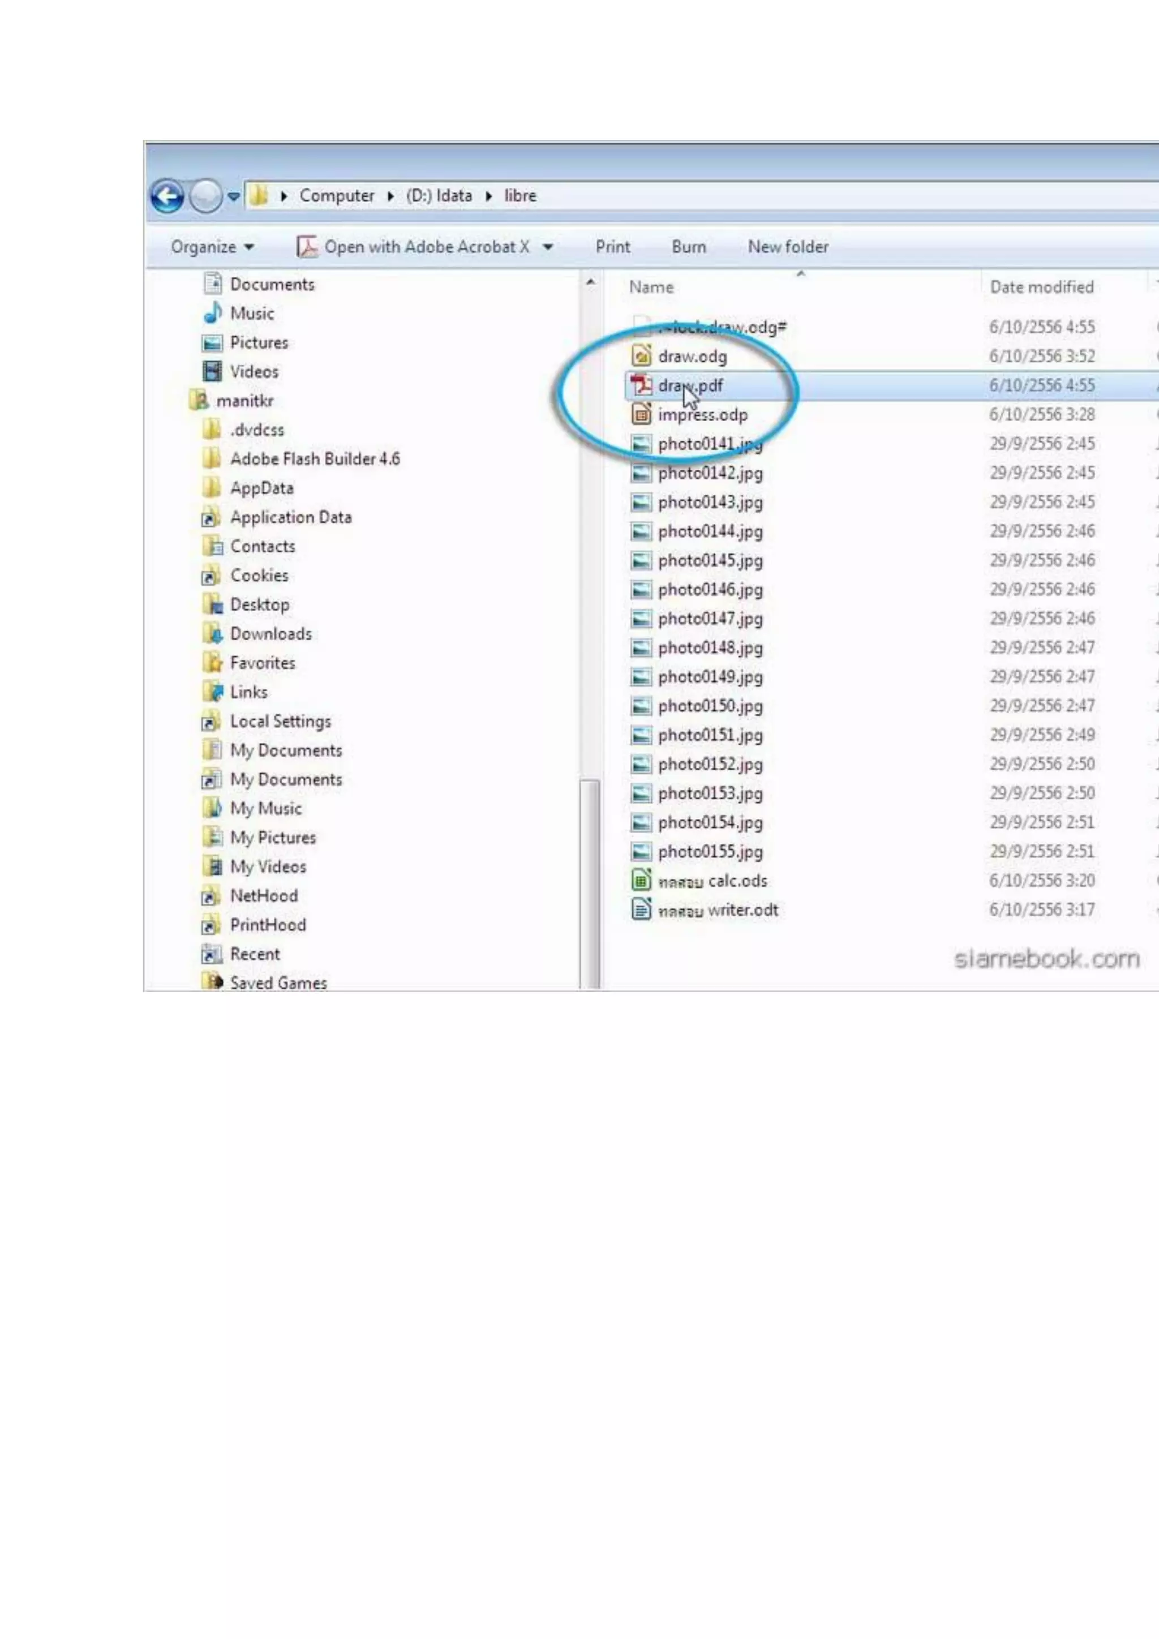Viewport: 1159px width, 1639px height.
Task: Click the photo0144.jpg image icon
Action: tap(642, 531)
